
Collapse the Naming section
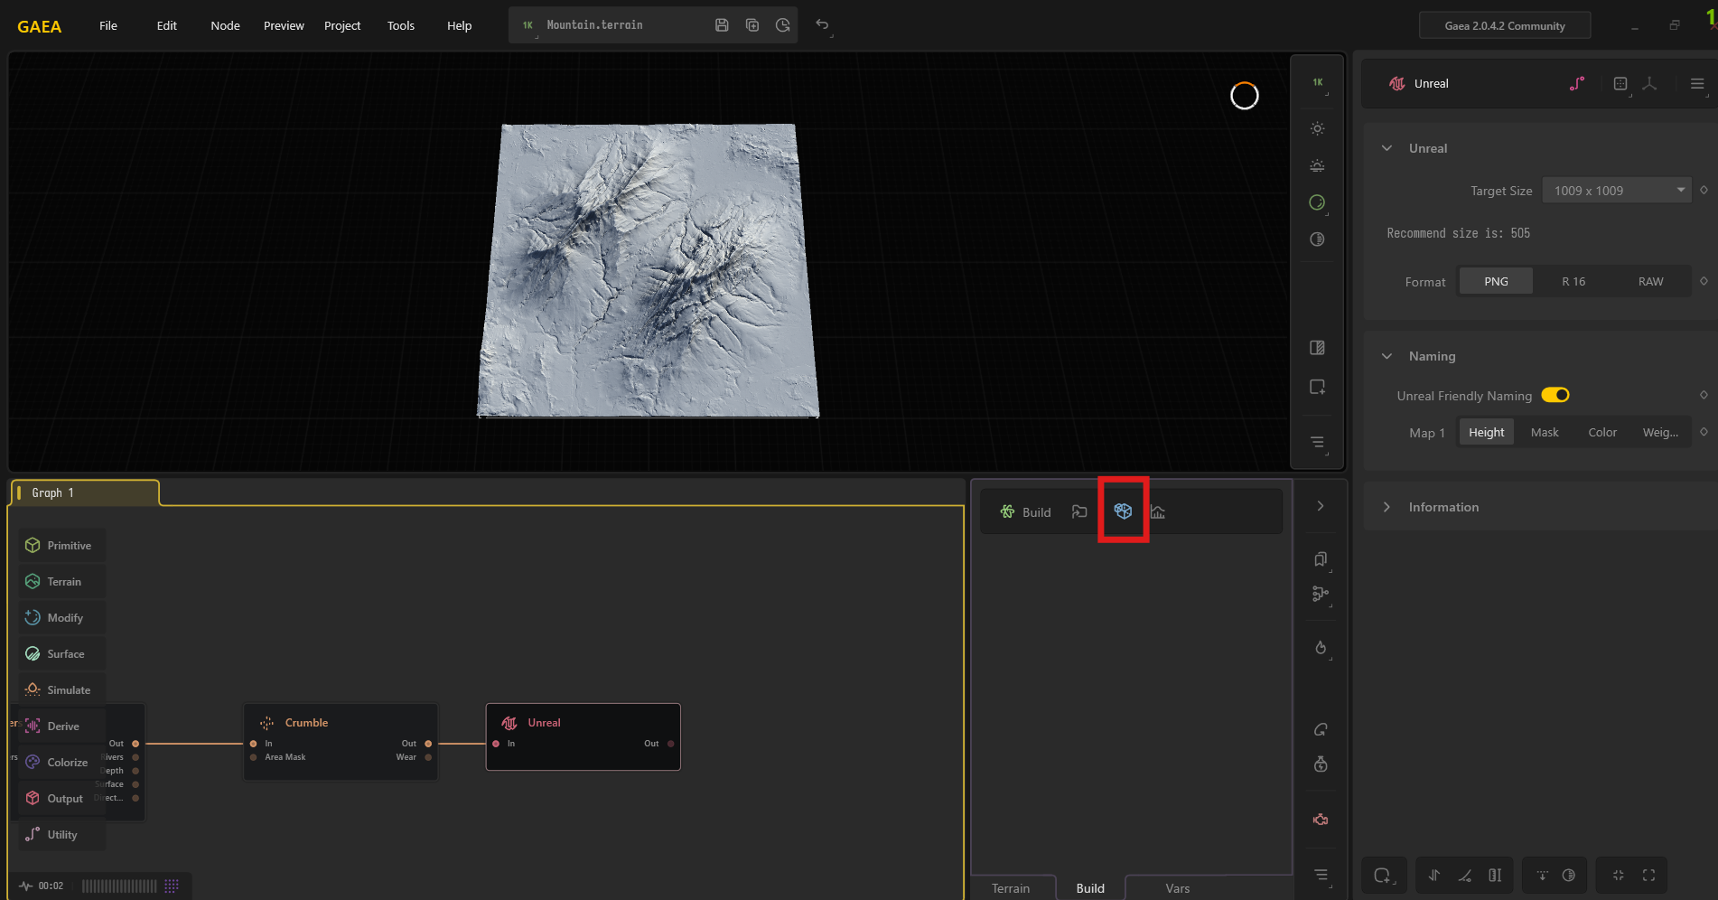point(1388,356)
